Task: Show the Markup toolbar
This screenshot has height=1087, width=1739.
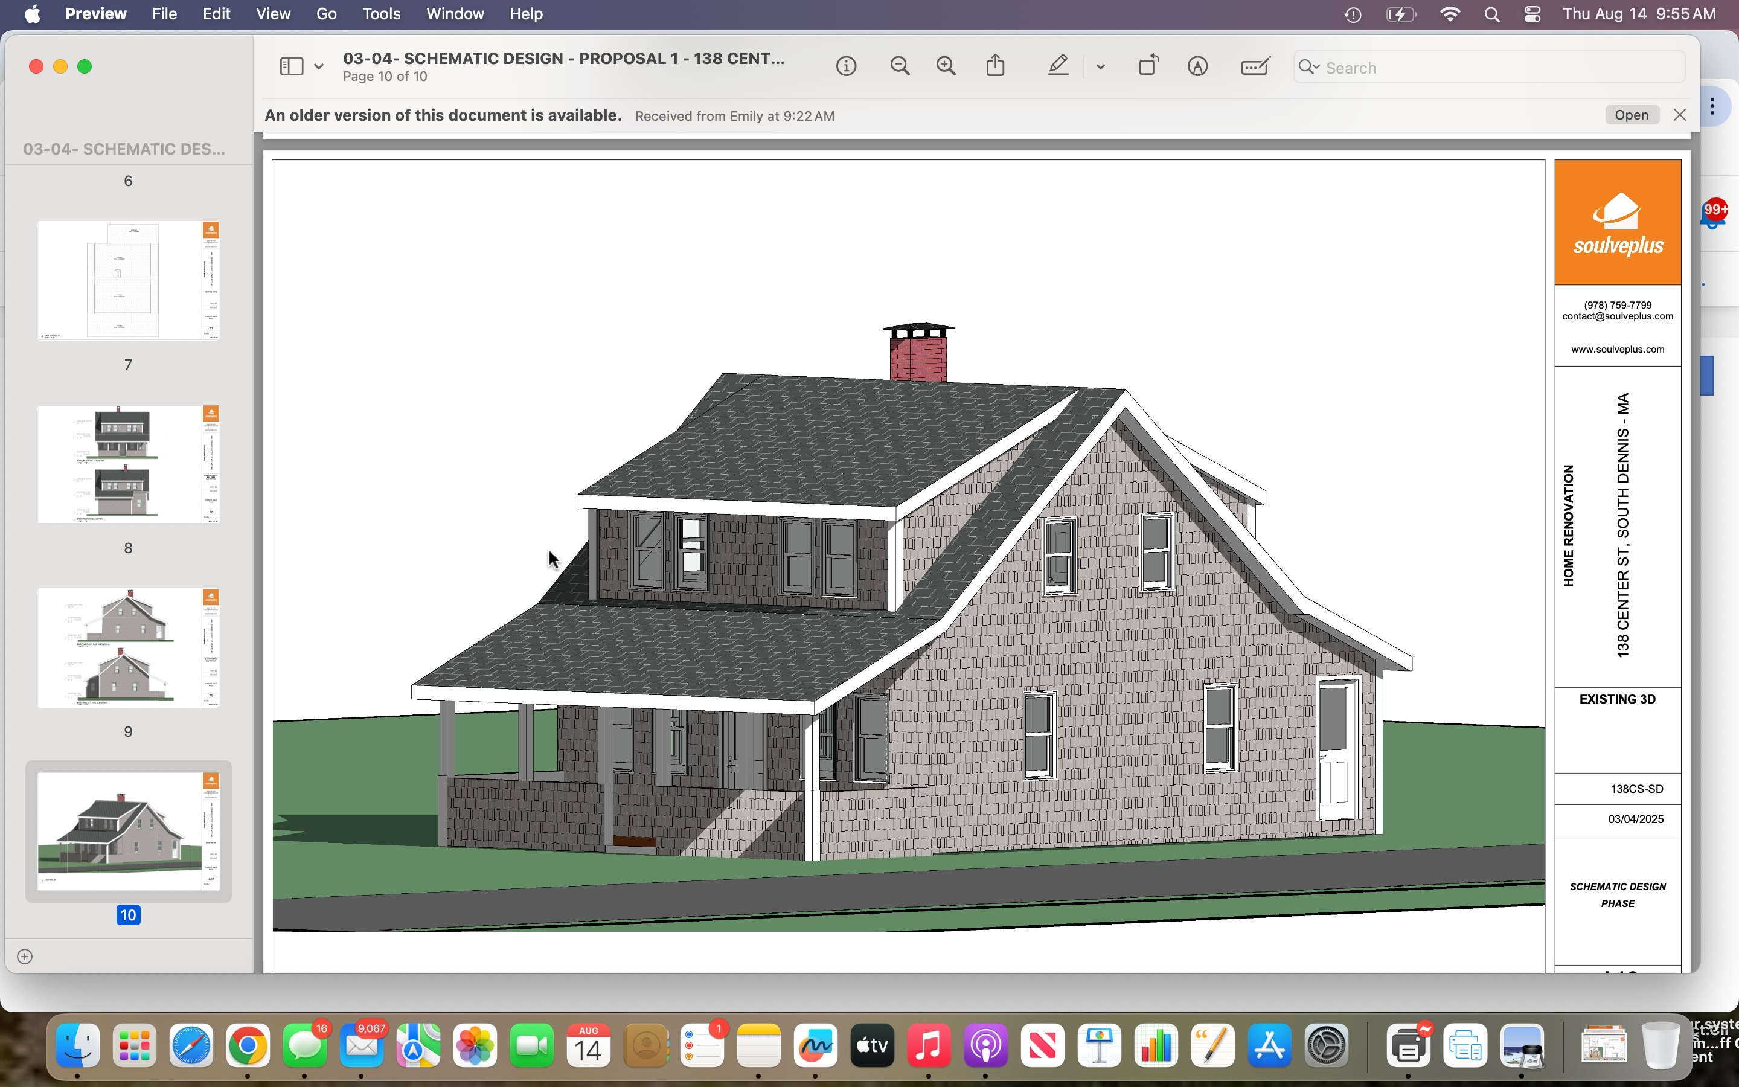Action: point(1197,67)
